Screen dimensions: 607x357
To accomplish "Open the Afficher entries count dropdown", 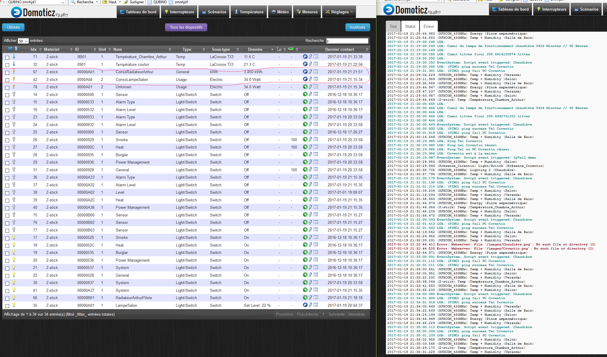I will tap(23, 41).
